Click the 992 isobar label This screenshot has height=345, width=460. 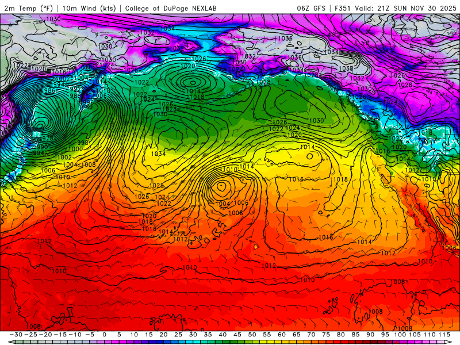[76, 89]
